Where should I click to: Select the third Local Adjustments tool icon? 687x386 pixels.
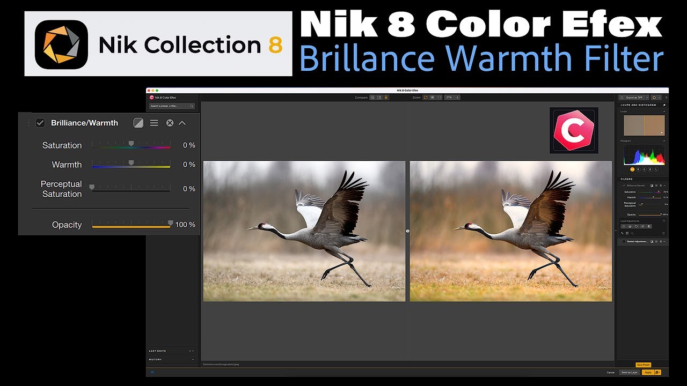(x=637, y=226)
